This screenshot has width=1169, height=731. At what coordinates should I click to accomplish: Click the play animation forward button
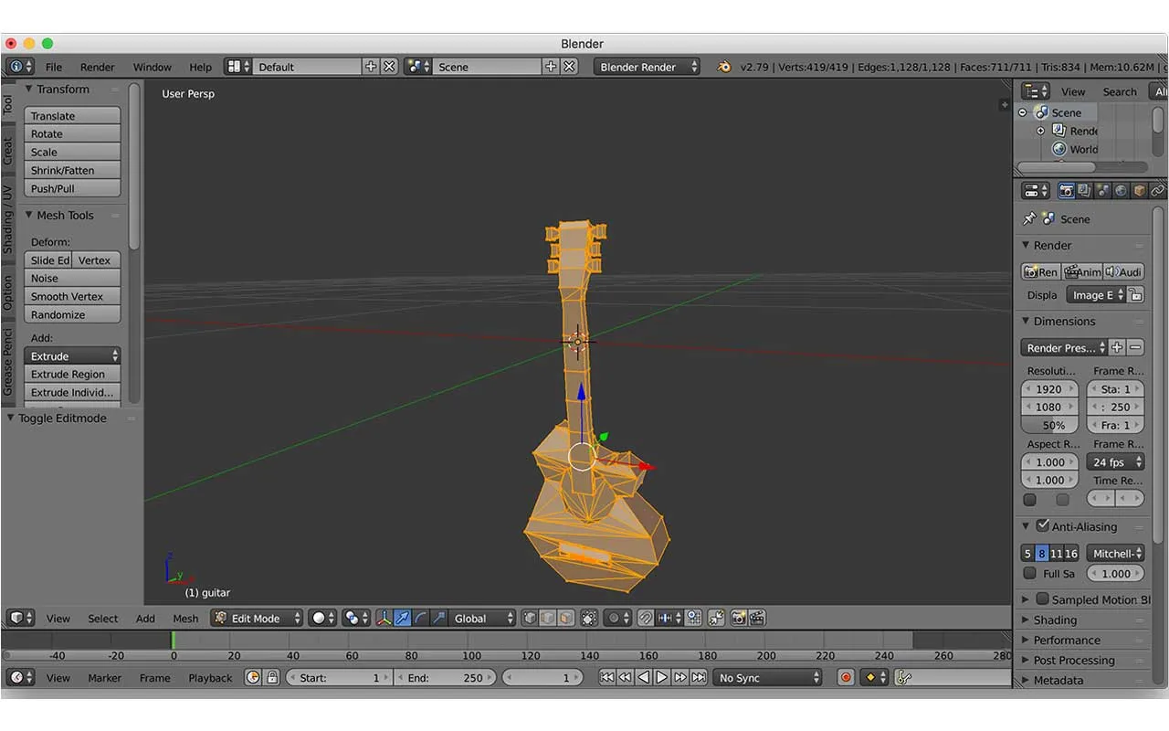pyautogui.click(x=662, y=678)
